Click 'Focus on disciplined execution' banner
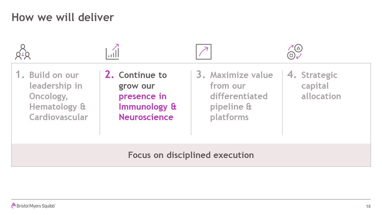Viewport: 382px width, 215px height. pos(191,155)
